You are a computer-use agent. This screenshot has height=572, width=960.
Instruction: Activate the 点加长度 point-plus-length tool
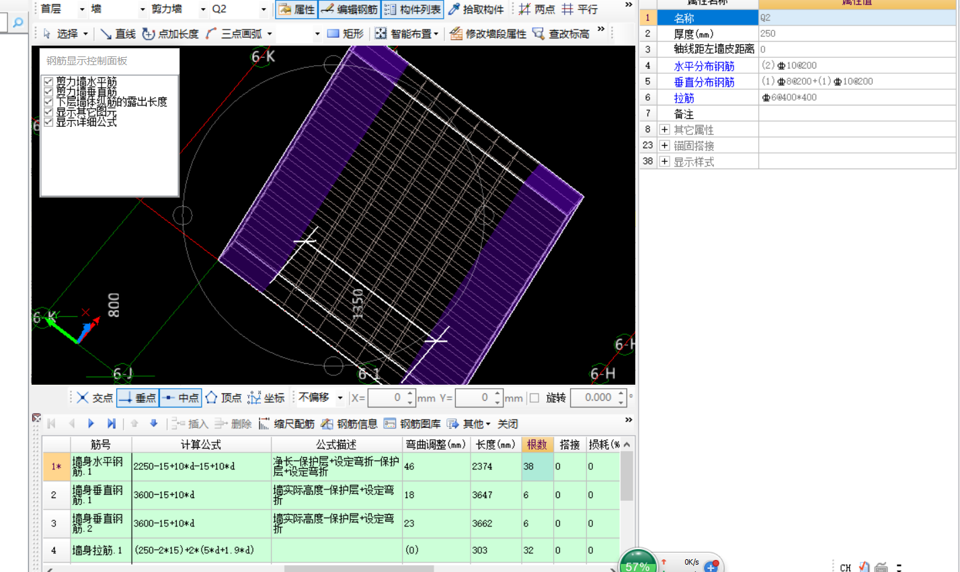[170, 34]
